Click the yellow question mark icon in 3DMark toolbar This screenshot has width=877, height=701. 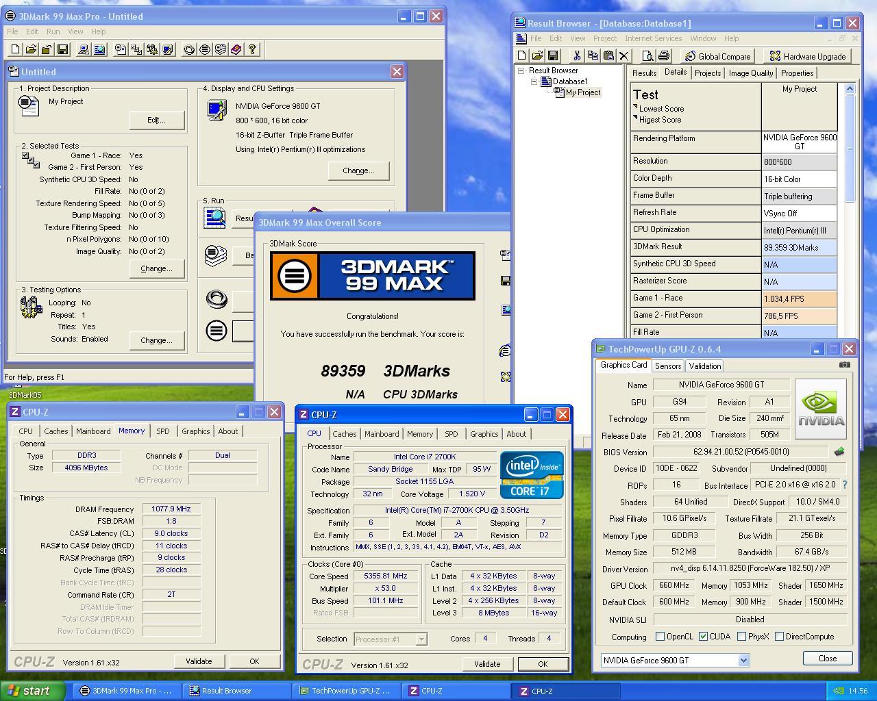(252, 49)
